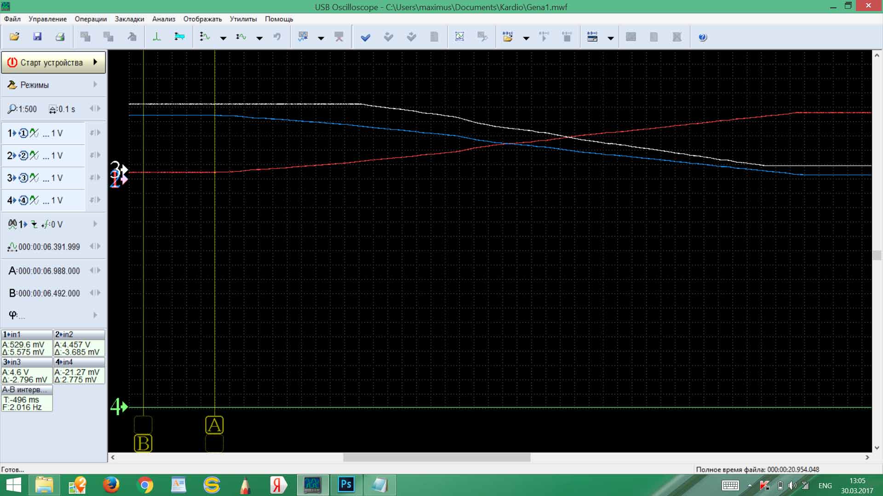Viewport: 883px width, 496px height.
Task: Open the Операции menu
Action: point(91,19)
